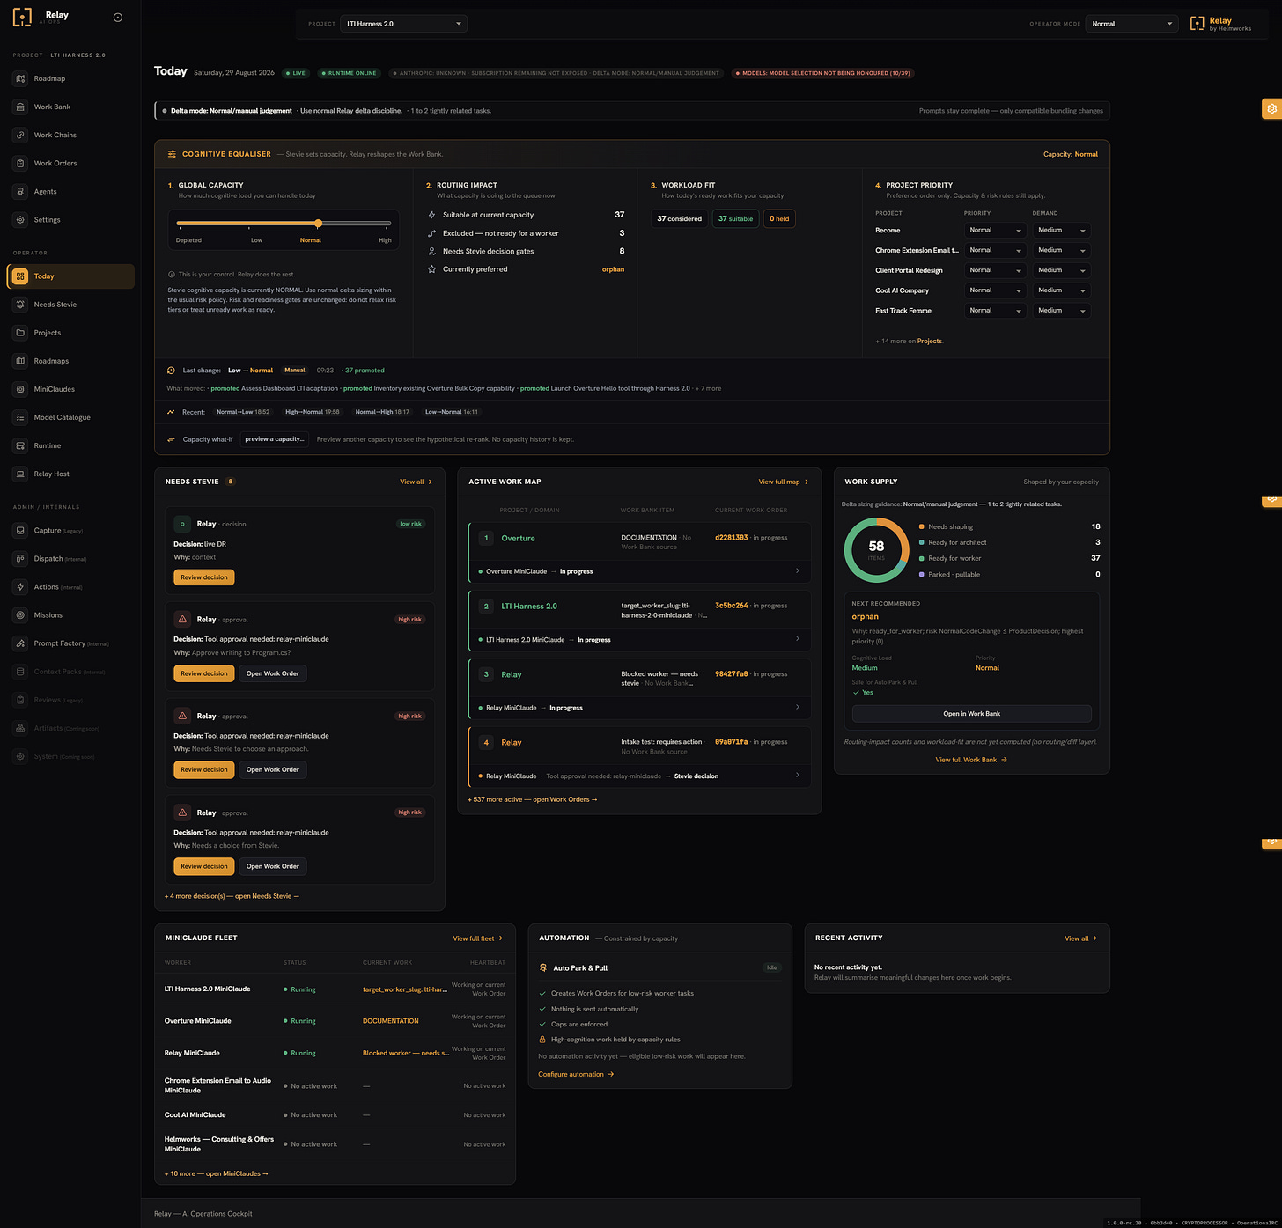Open the Missions target icon

click(20, 615)
